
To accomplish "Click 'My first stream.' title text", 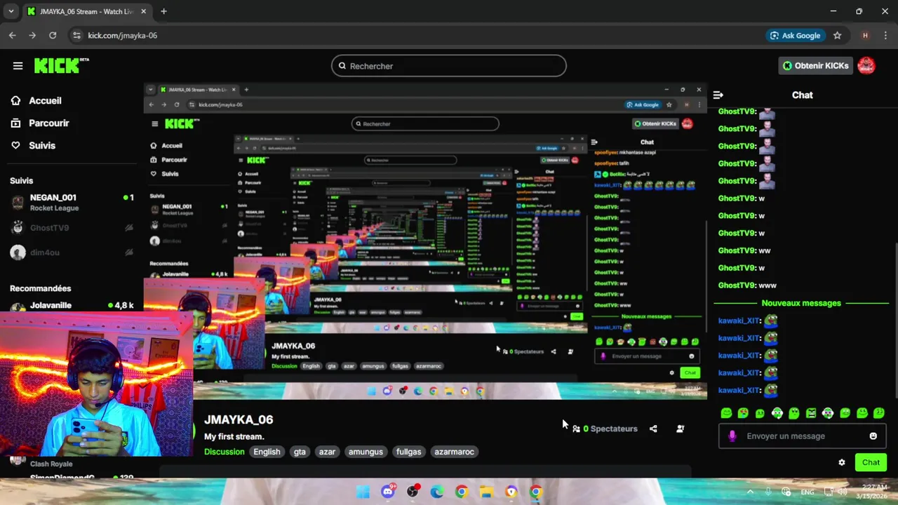I will 234,436.
